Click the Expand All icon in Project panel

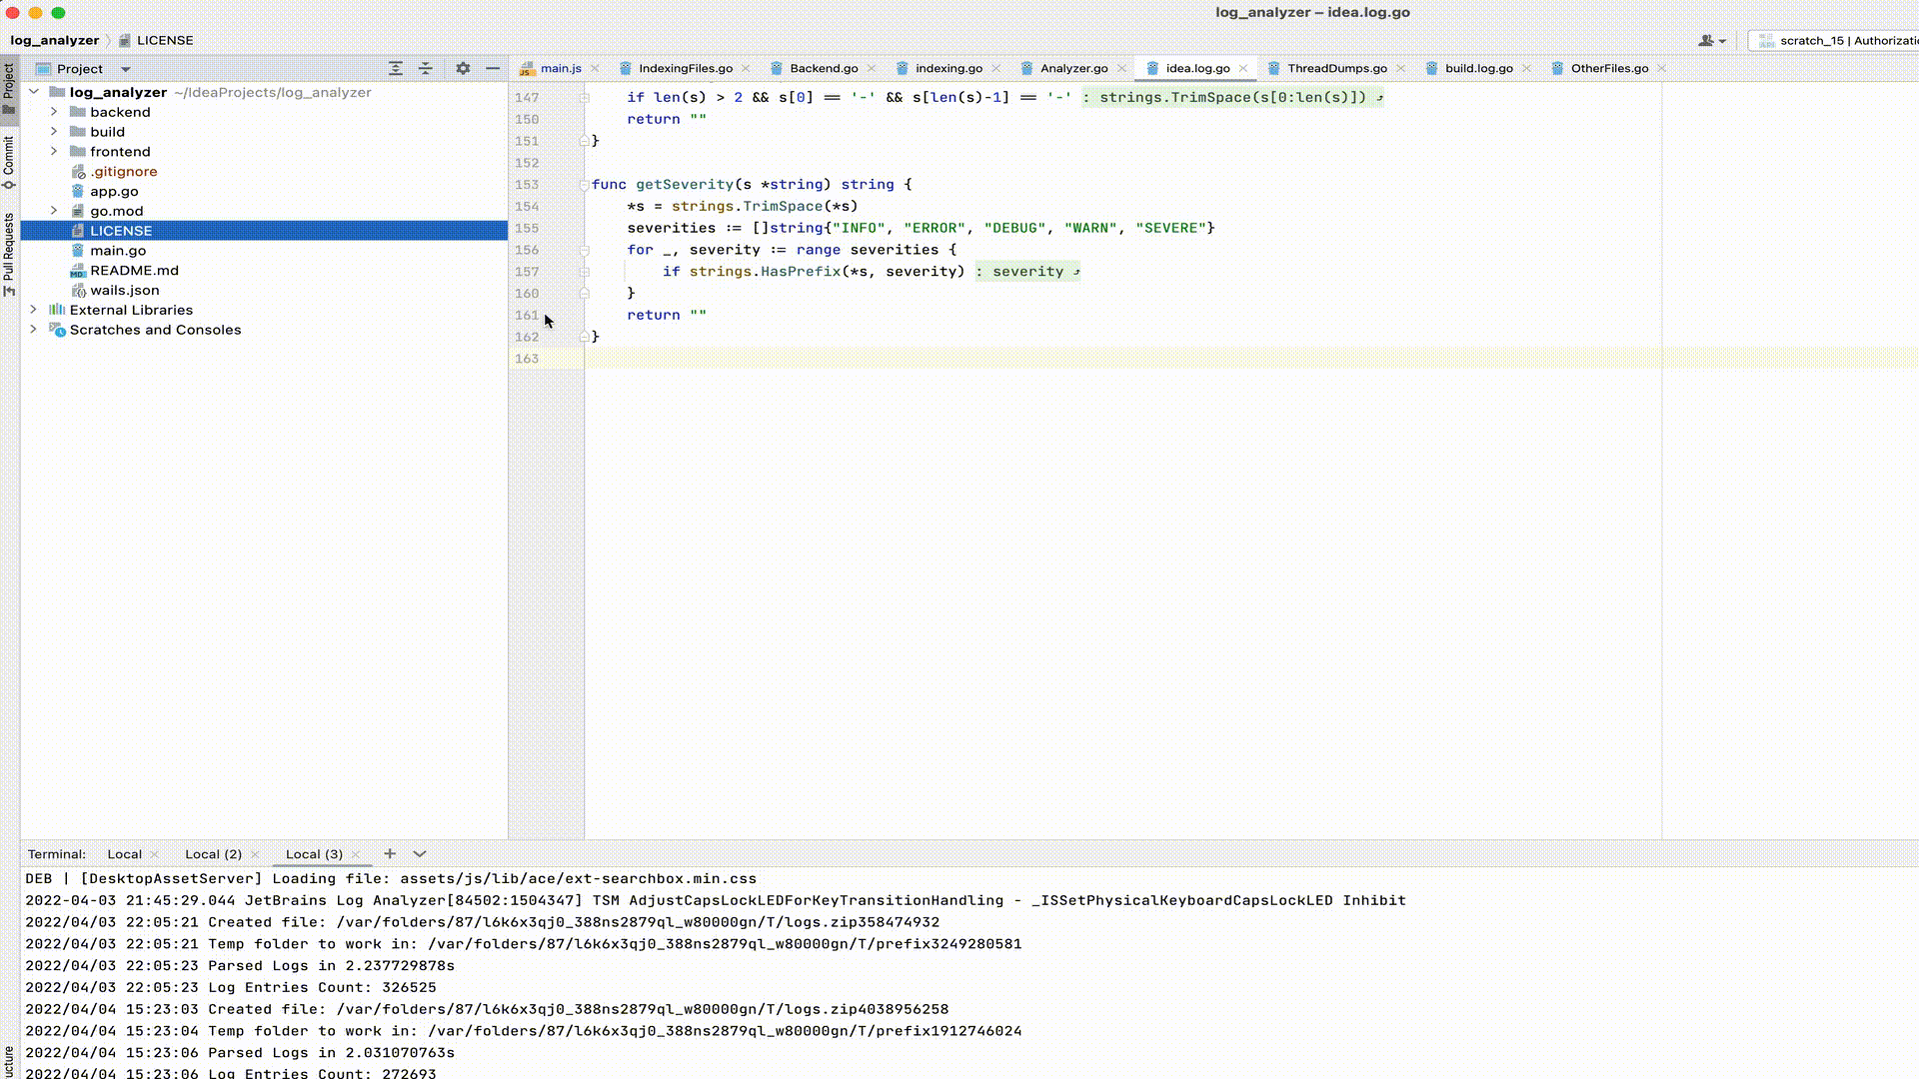click(x=396, y=68)
